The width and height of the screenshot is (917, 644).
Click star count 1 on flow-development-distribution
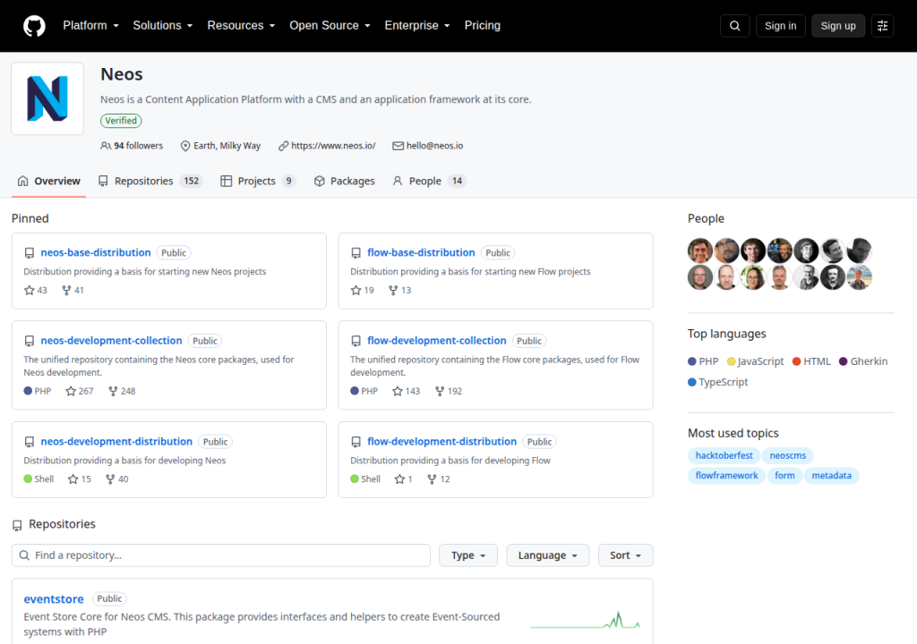pos(404,479)
